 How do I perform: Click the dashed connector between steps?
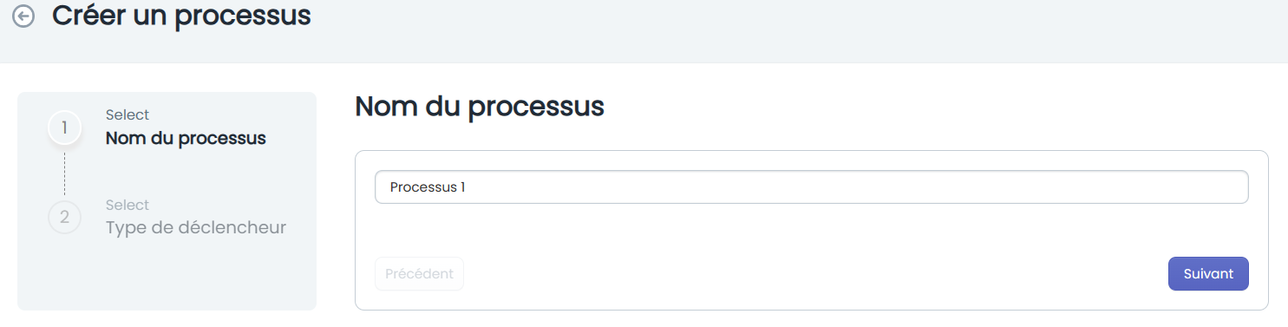[x=64, y=173]
